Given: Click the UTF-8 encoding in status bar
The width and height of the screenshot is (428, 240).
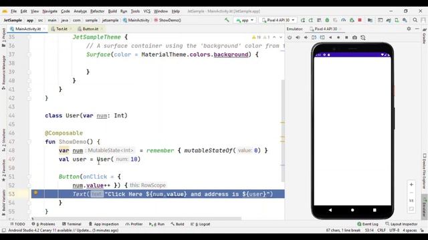Looking at the screenshot, I should pos(394,230).
